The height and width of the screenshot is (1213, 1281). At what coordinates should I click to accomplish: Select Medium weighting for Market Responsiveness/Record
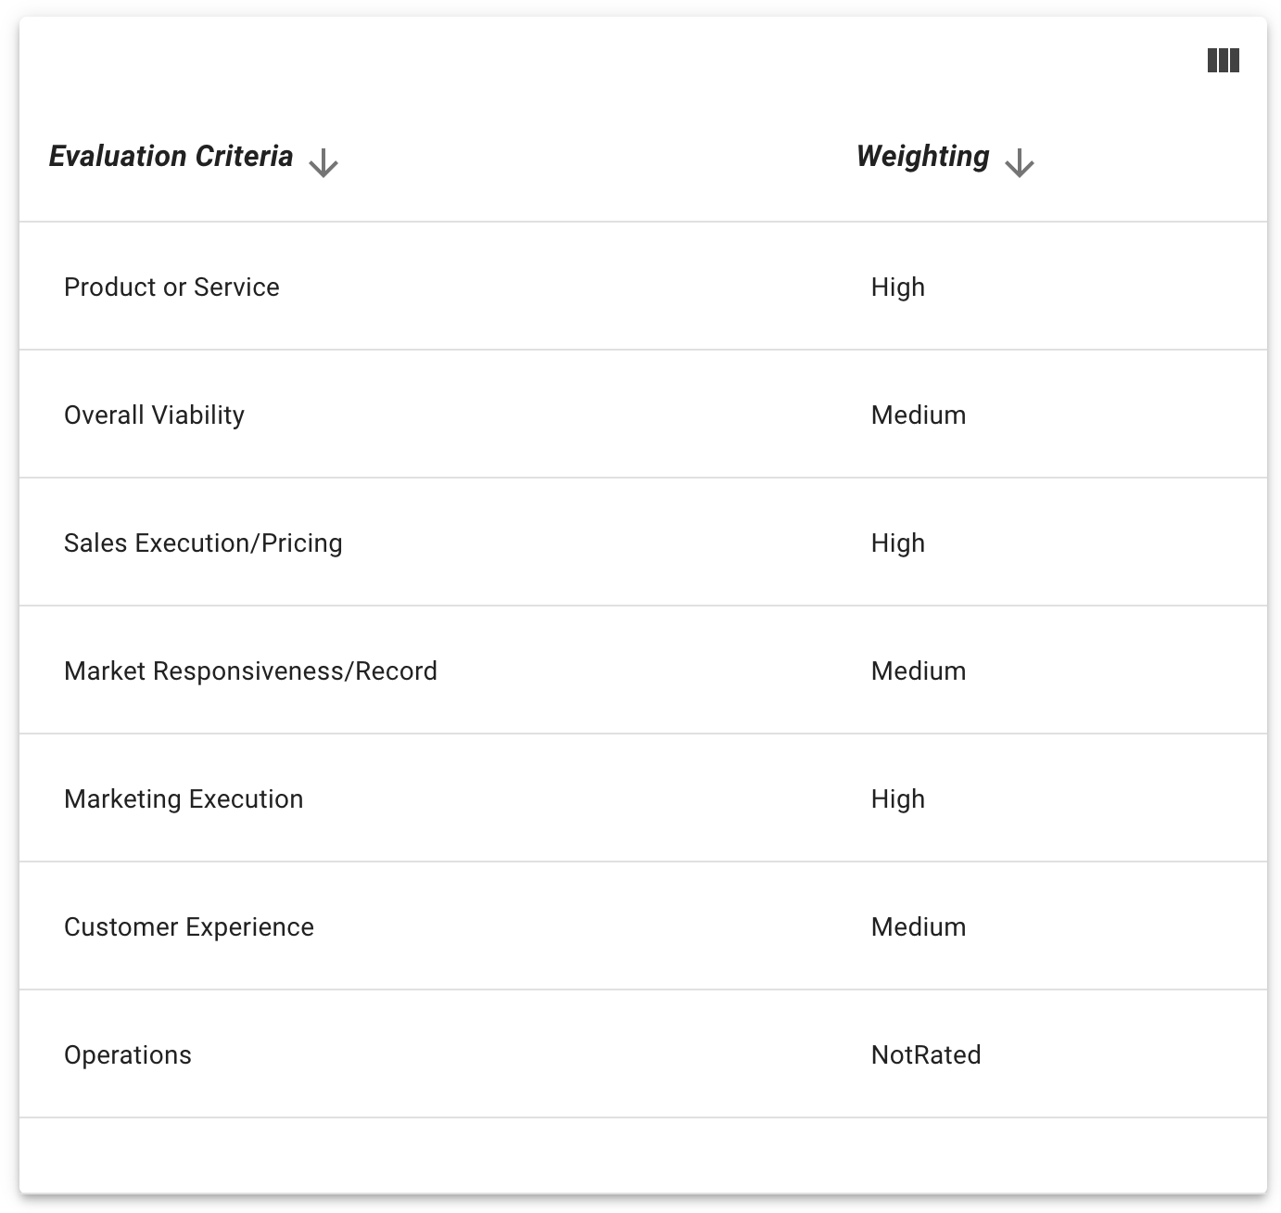(918, 671)
